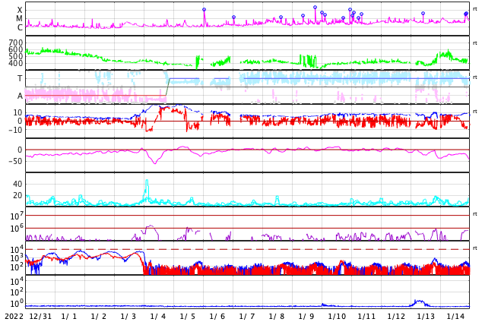Image resolution: width=482 pixels, height=322 pixels.
Task: Select the 1/ 6 date label
Action: pyautogui.click(x=217, y=317)
